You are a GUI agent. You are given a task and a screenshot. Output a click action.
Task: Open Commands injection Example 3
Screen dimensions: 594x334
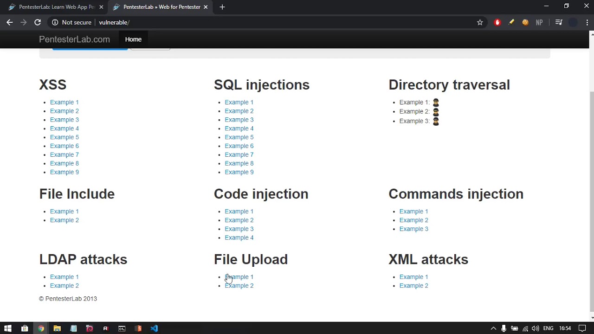[x=414, y=229]
